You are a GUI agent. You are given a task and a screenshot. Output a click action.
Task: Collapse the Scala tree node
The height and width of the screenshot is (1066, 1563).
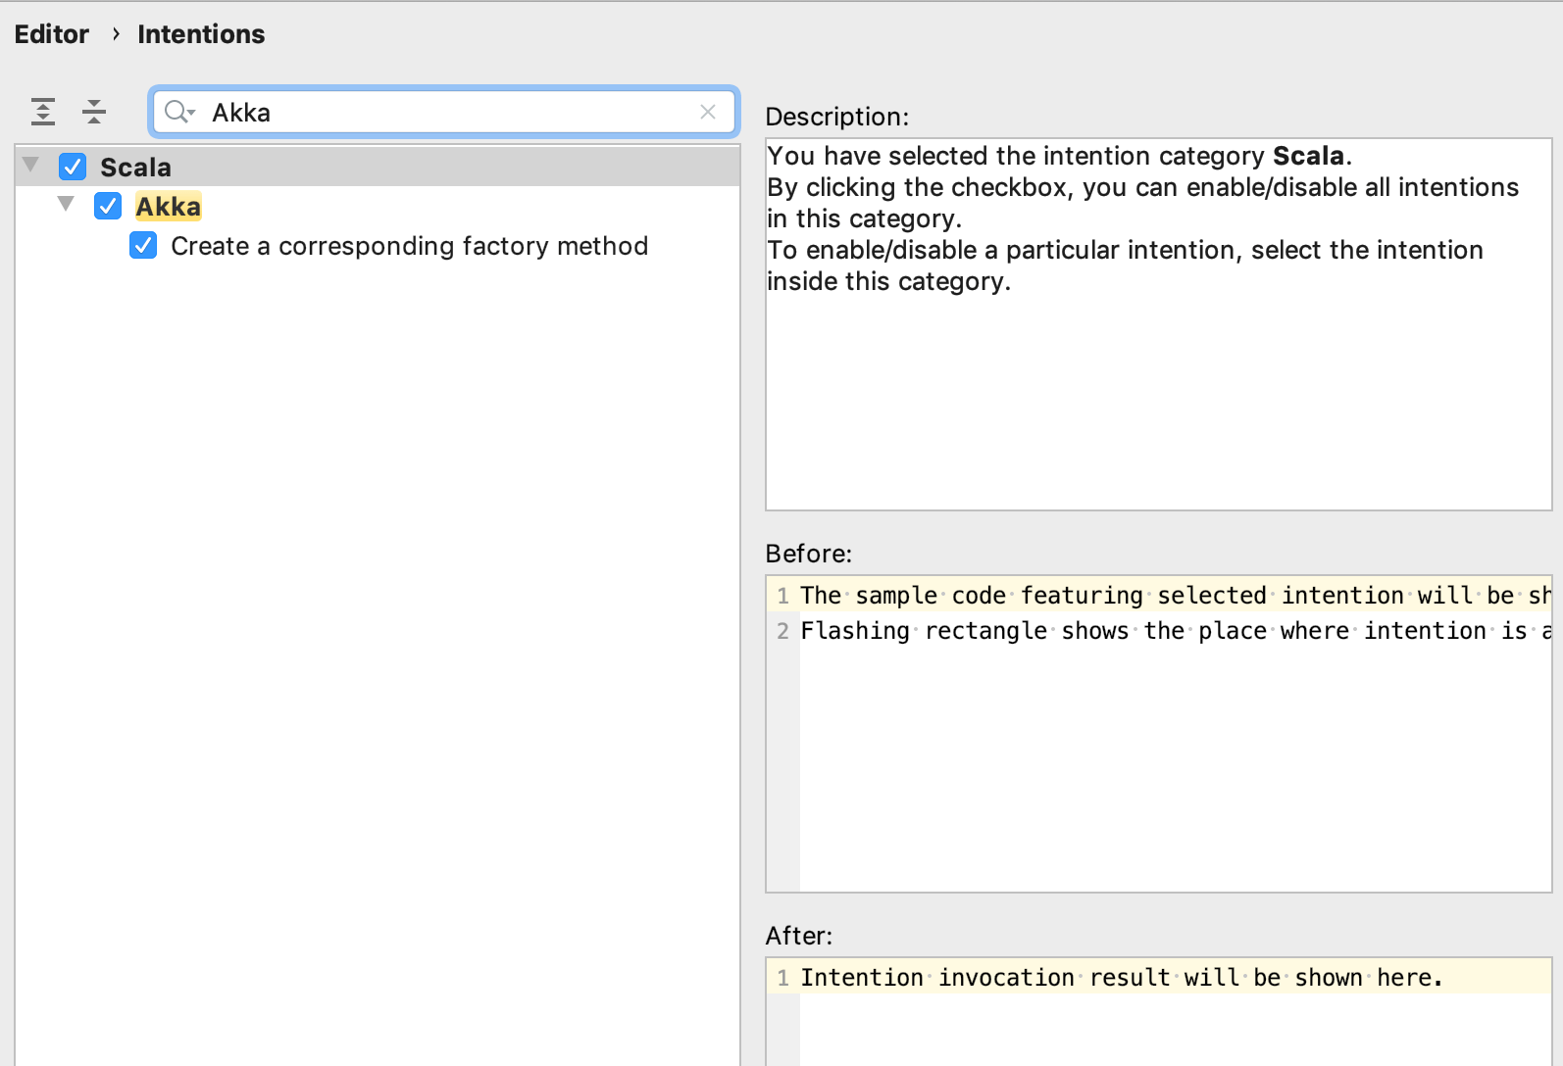pos(31,166)
